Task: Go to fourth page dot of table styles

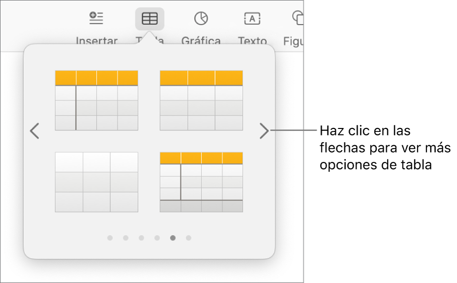Action: pyautogui.click(x=157, y=238)
